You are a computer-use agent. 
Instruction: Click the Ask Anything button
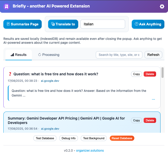coord(148,24)
